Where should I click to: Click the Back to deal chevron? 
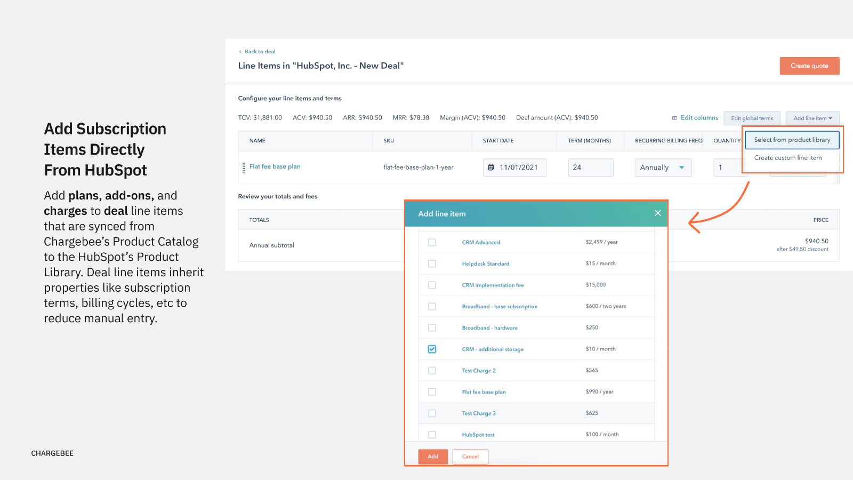(x=240, y=52)
